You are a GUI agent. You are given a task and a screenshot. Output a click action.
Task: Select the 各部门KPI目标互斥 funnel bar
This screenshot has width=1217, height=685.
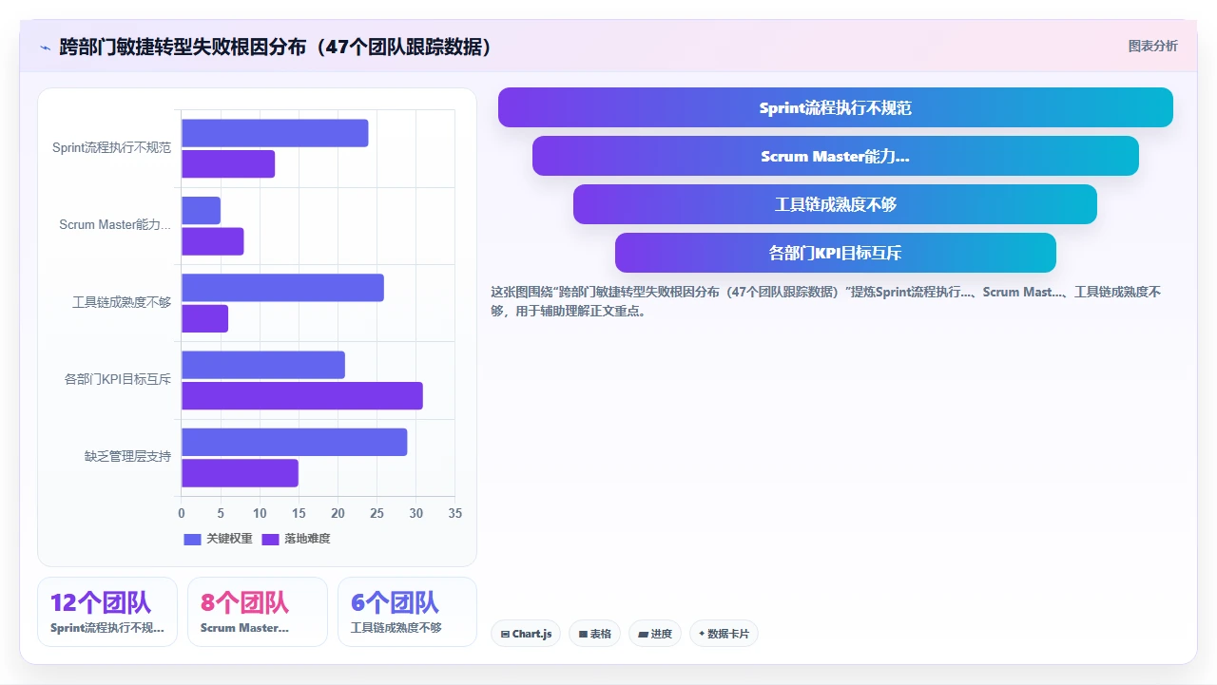coord(835,253)
